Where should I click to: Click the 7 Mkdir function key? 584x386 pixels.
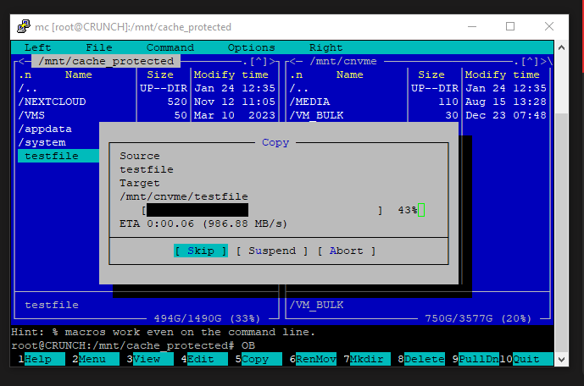367,359
